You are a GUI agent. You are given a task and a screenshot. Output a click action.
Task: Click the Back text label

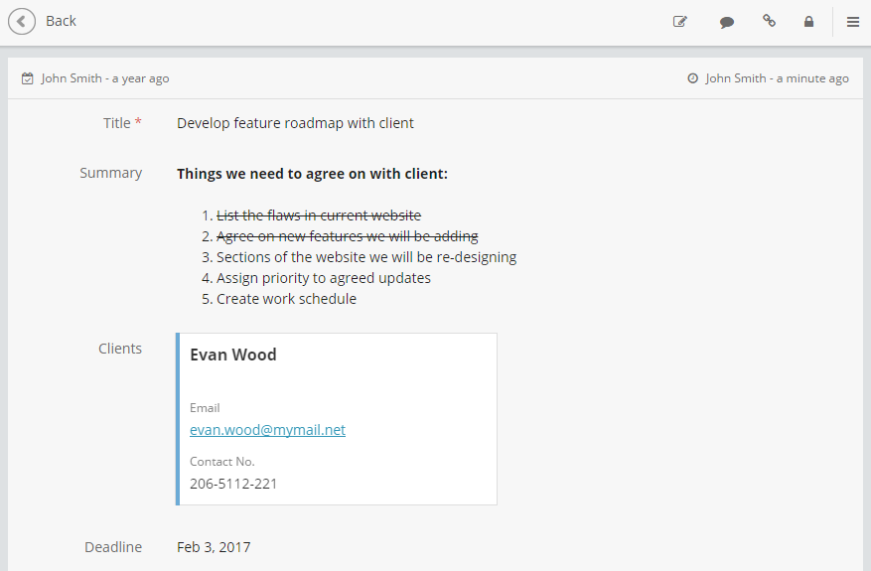tap(61, 21)
